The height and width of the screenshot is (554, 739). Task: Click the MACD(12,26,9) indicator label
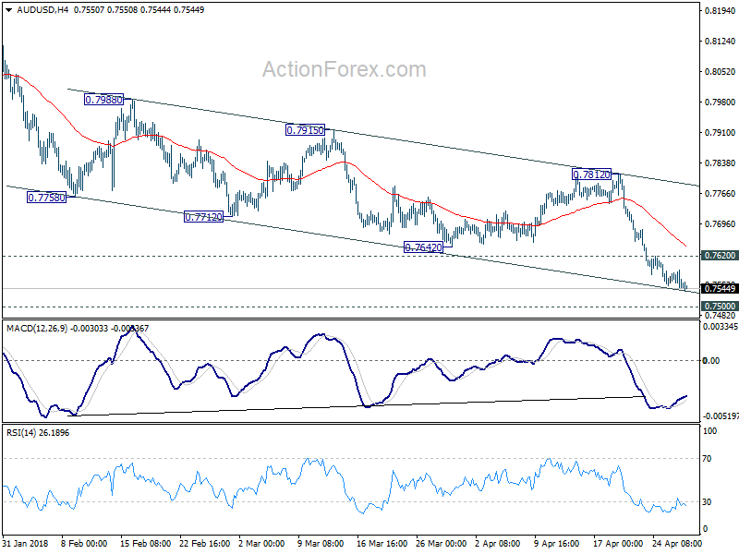pos(37,329)
